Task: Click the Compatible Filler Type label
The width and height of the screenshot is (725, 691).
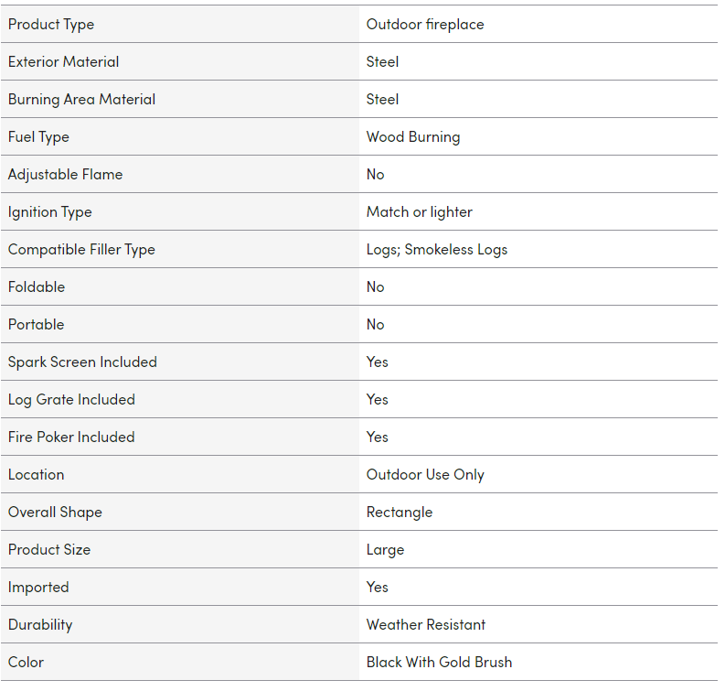Action: point(82,250)
